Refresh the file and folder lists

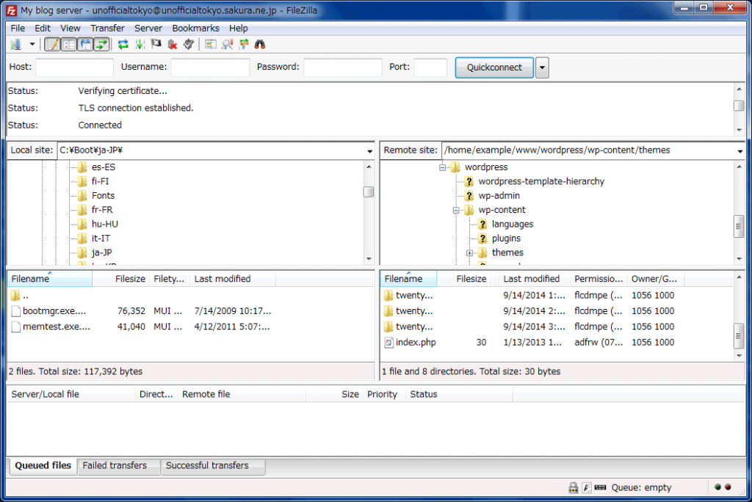click(x=123, y=44)
